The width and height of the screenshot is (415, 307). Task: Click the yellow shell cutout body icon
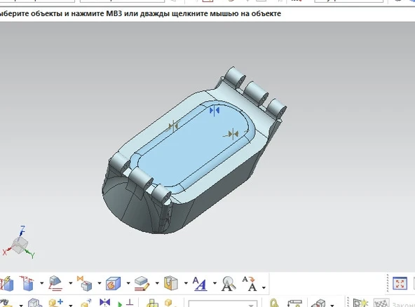171,283
